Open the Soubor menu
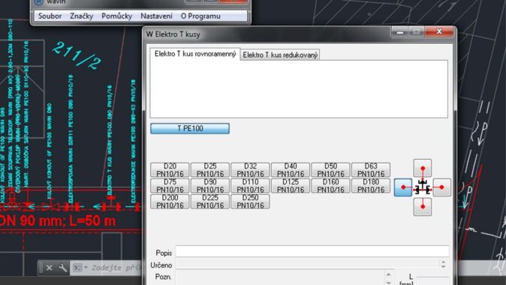Image resolution: width=506 pixels, height=285 pixels. pyautogui.click(x=50, y=16)
